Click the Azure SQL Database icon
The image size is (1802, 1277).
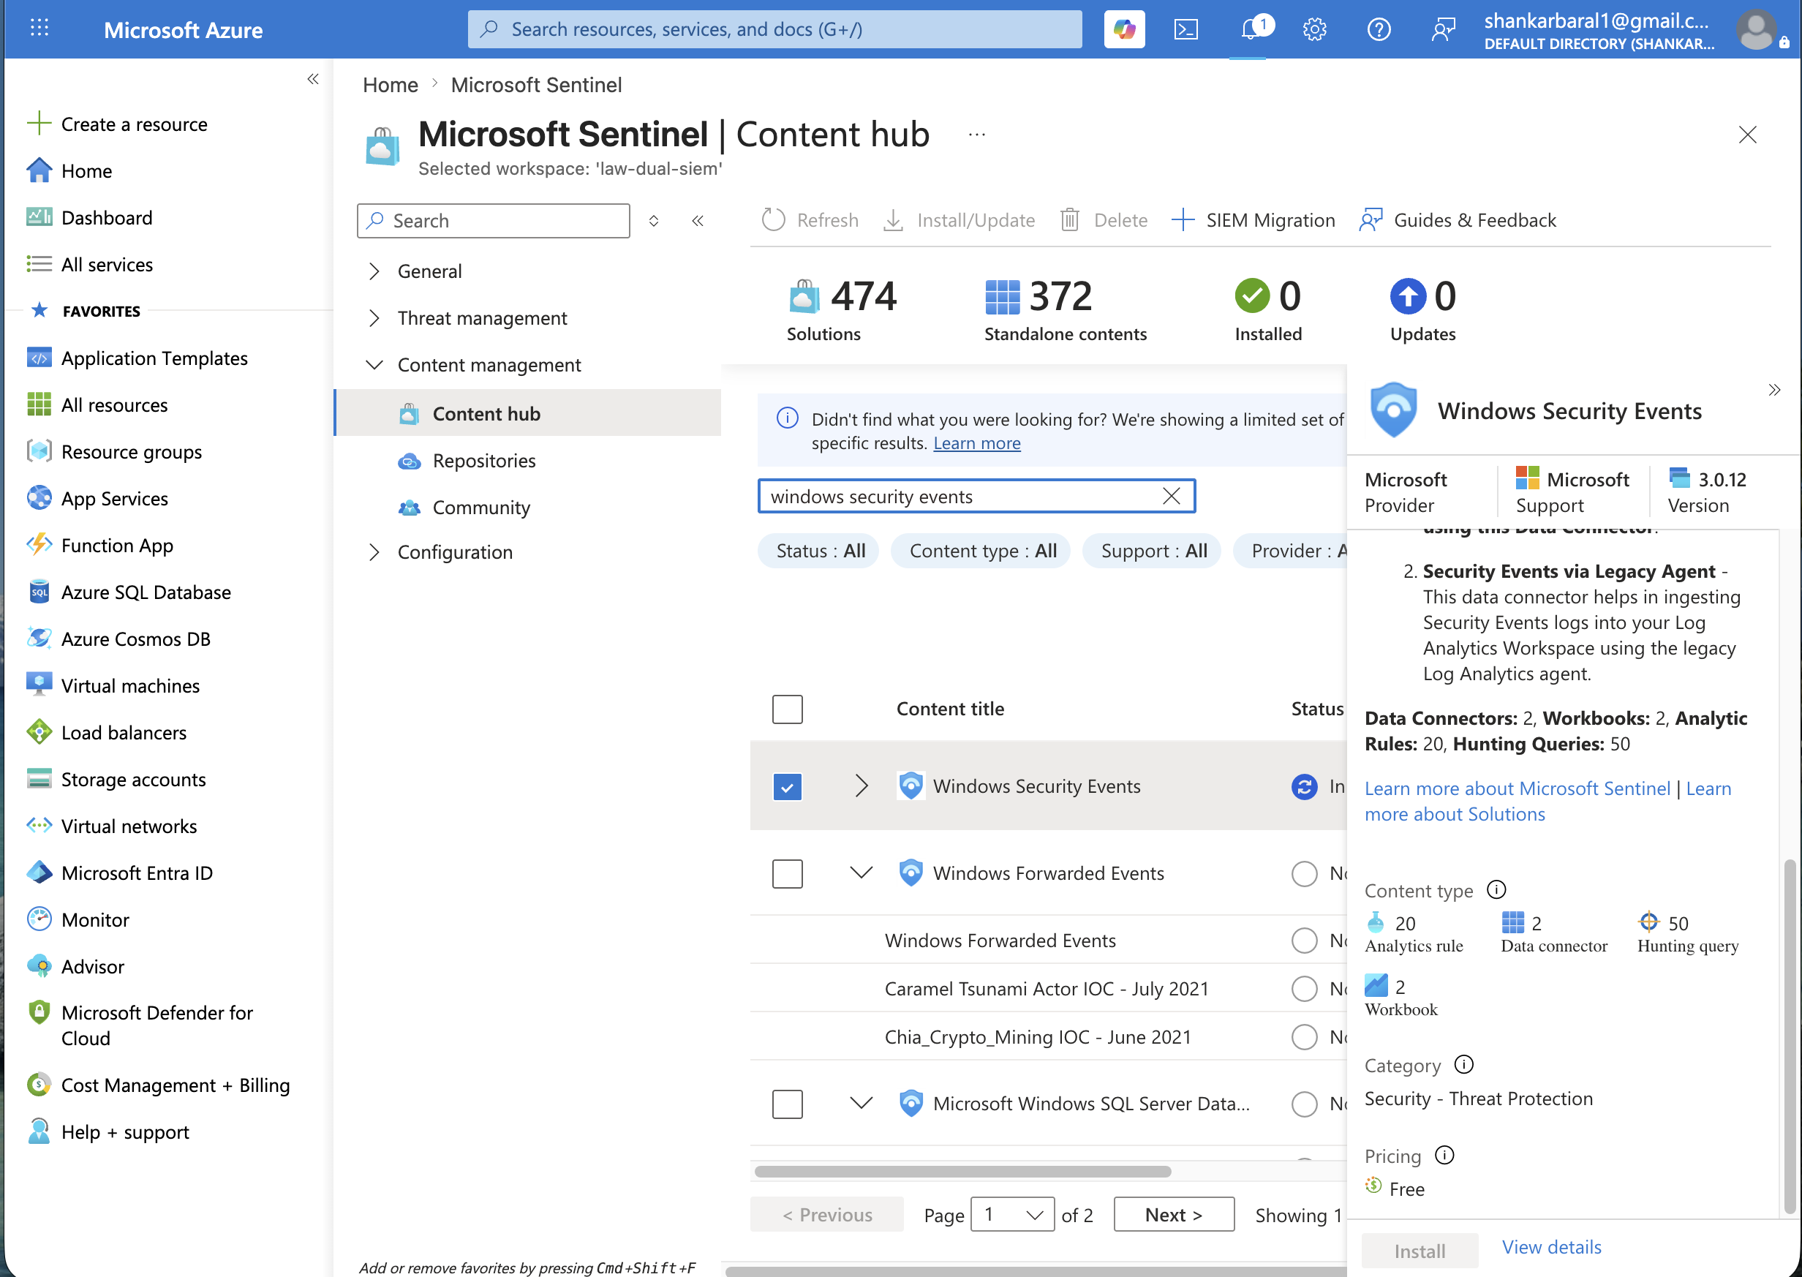click(39, 591)
